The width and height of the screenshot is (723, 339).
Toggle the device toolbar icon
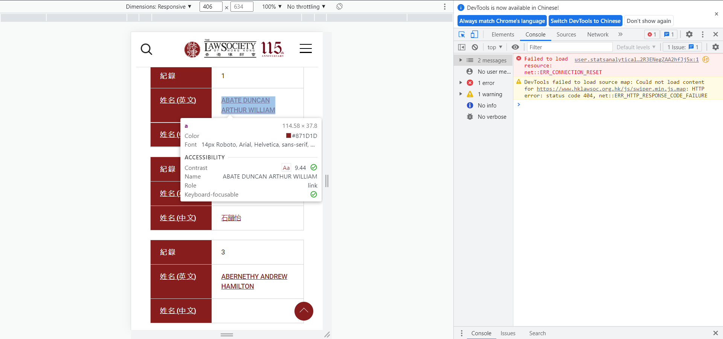coord(474,35)
